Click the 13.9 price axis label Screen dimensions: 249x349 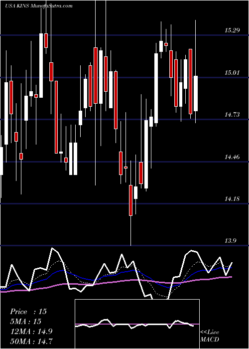tap(230, 241)
